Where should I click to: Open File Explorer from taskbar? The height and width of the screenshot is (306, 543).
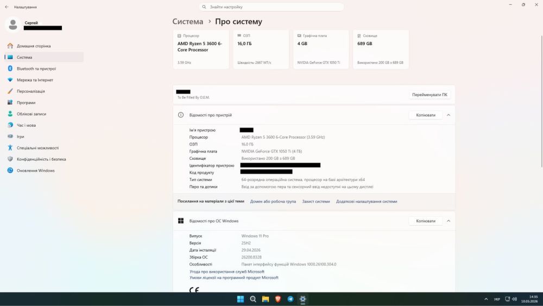coord(266,299)
